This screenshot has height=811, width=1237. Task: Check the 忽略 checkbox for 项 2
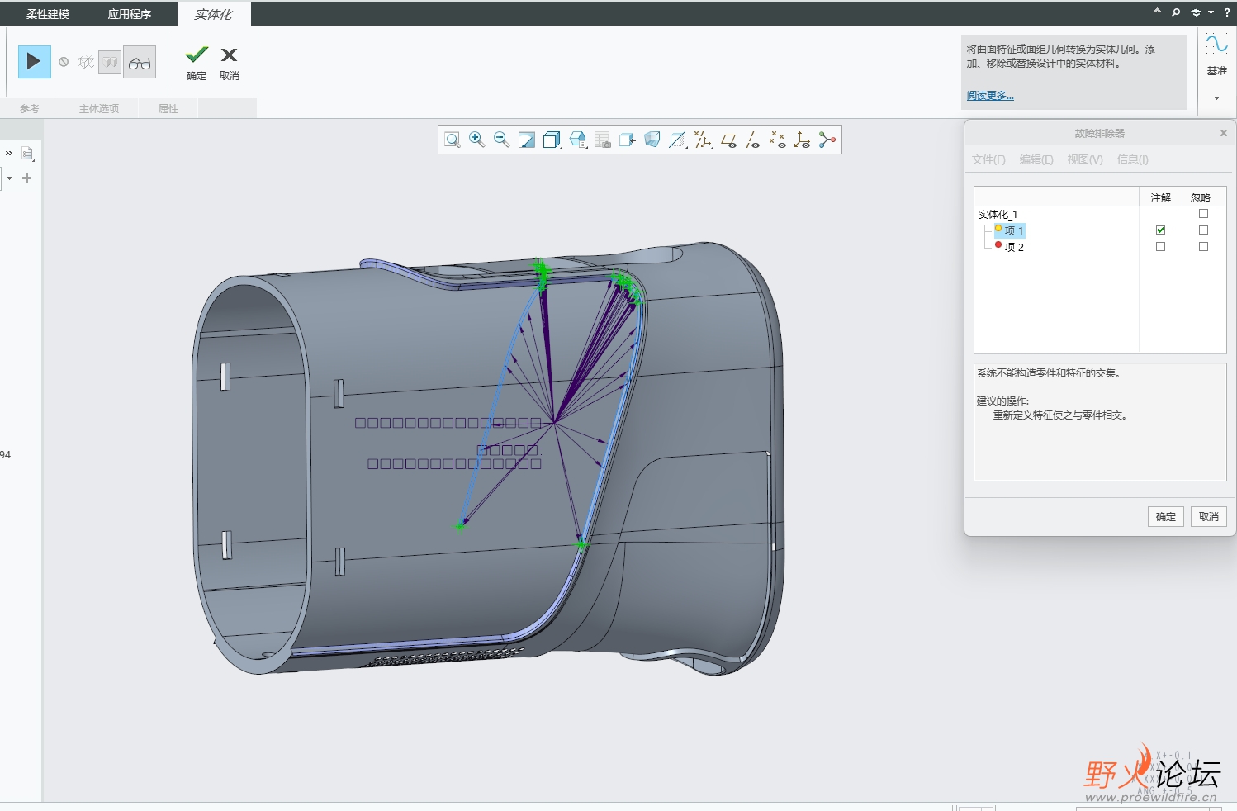tap(1203, 246)
